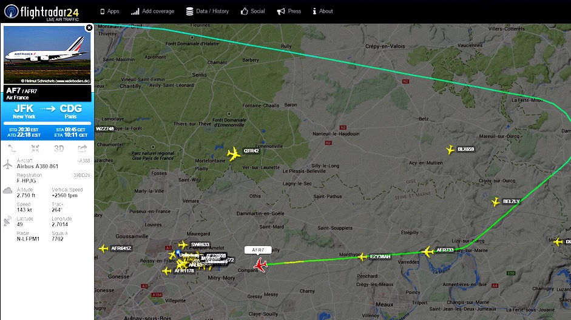Select the EZY38AH plane marker
This screenshot has width=571, height=320.
tap(362, 258)
